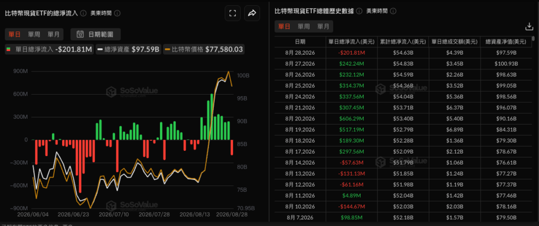Switch chart to 單周 view
Viewport: 539px width, 226px height.
pyautogui.click(x=34, y=34)
